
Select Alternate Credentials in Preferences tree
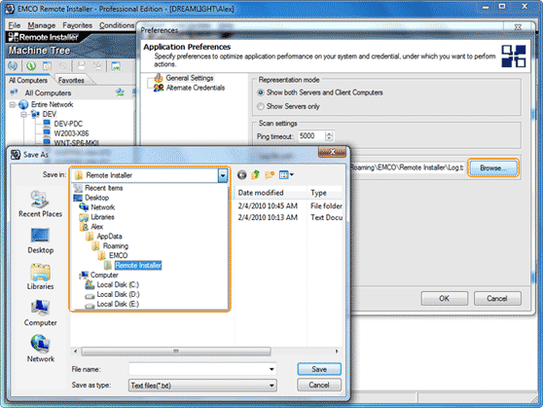(x=196, y=88)
